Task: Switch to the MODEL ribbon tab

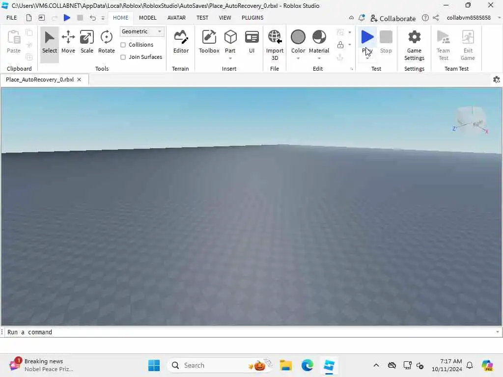Action: point(147,18)
